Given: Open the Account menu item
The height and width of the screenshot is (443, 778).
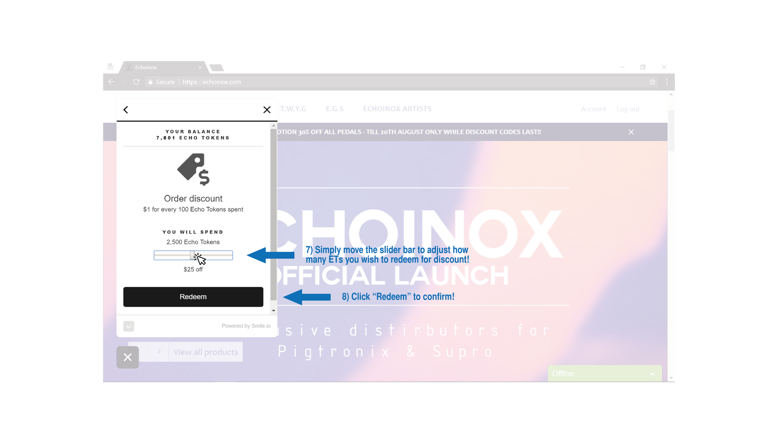Looking at the screenshot, I should [594, 109].
